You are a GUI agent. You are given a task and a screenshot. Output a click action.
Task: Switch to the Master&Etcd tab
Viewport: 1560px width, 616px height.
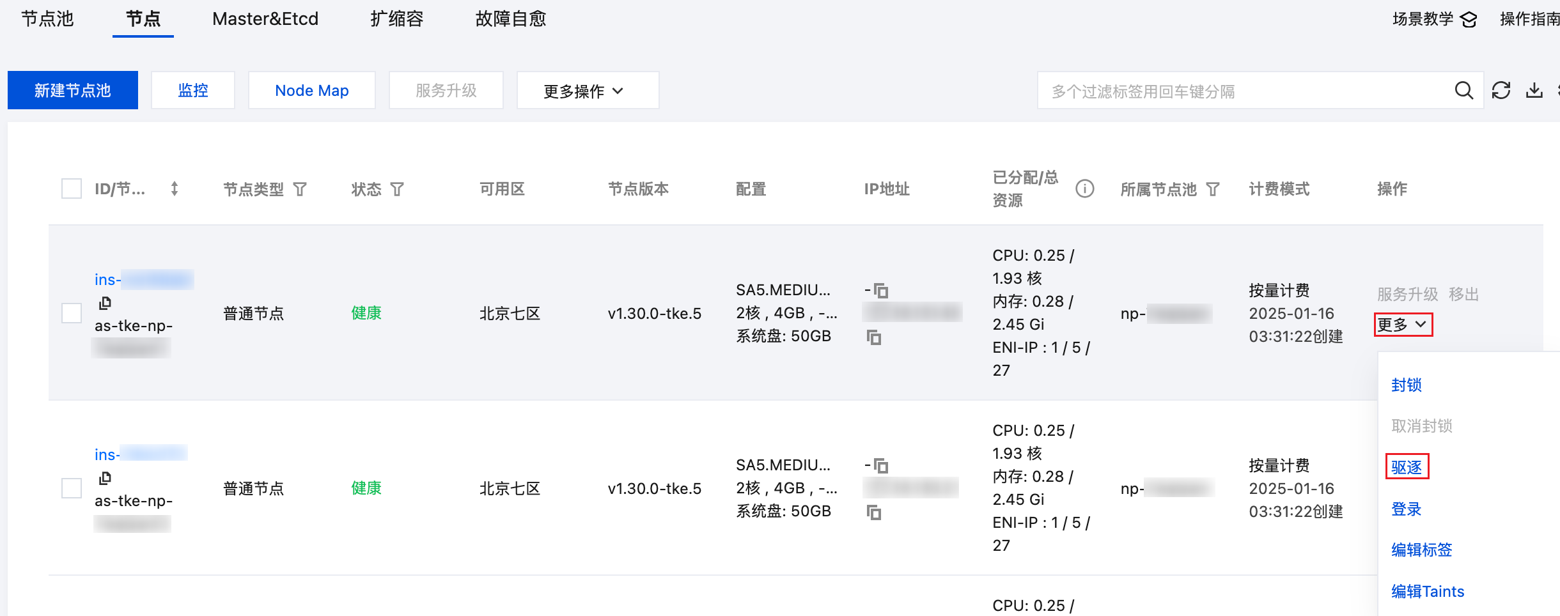point(265,19)
